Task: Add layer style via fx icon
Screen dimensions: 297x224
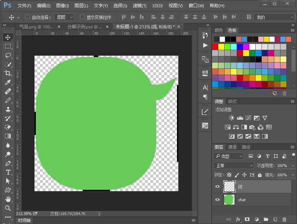Action: point(238,220)
